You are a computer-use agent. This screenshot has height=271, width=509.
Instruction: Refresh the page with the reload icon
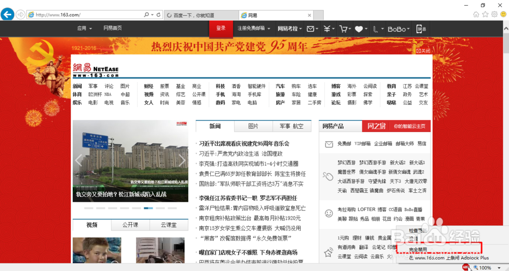pos(158,15)
